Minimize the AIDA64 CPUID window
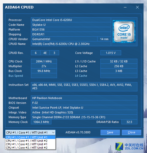The height and width of the screenshot is (153, 147). click(125, 7)
